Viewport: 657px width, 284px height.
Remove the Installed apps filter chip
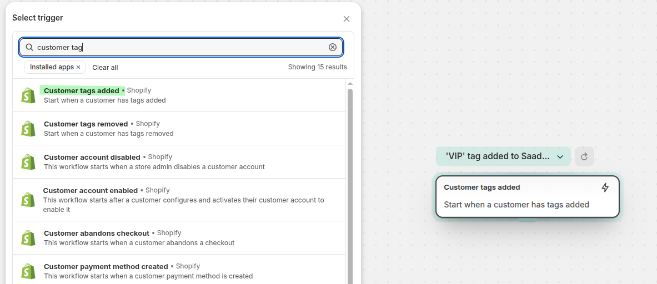pos(78,67)
